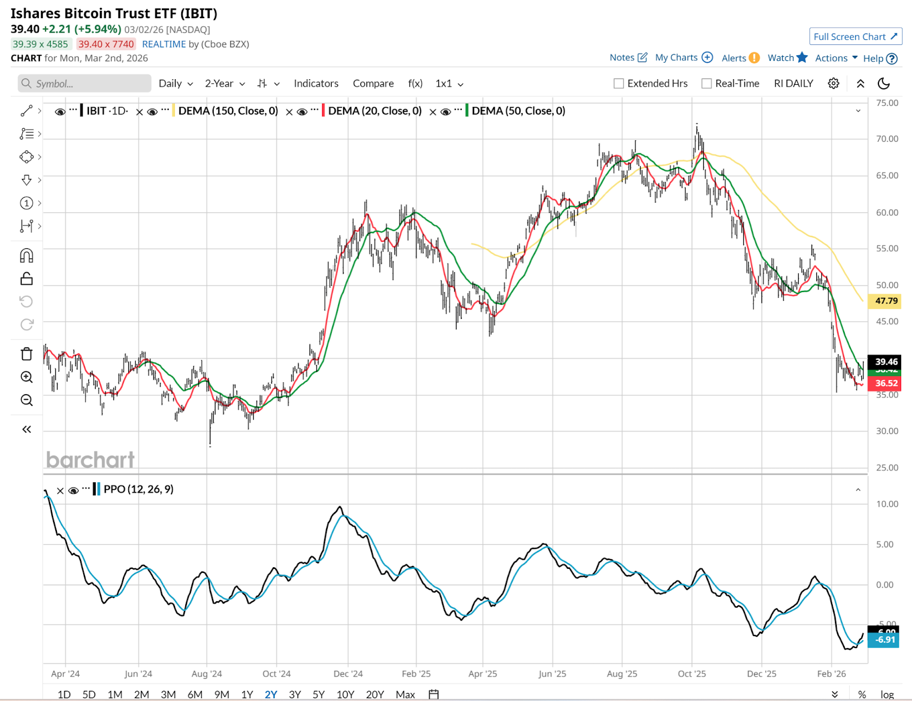Open the Full Screen Chart
The image size is (912, 701).
click(x=855, y=36)
